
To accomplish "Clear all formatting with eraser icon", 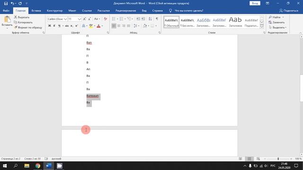I will tap(105, 19).
